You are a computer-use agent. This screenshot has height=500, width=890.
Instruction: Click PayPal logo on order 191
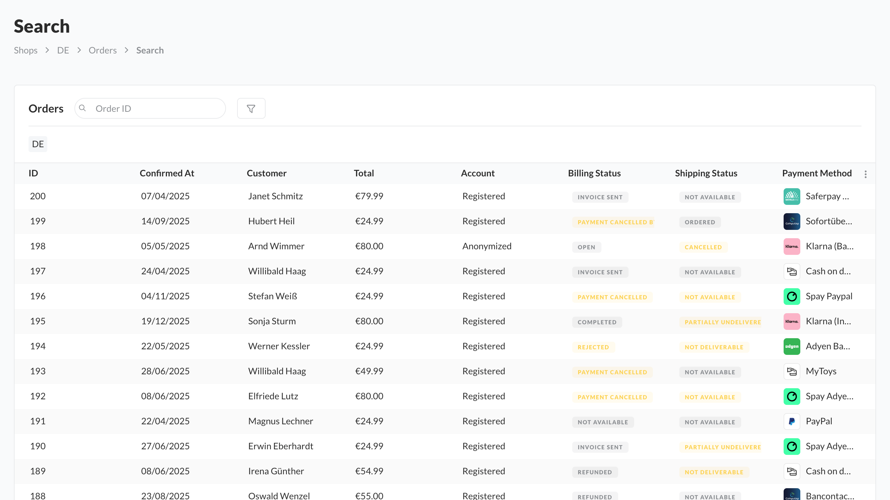[x=792, y=422]
